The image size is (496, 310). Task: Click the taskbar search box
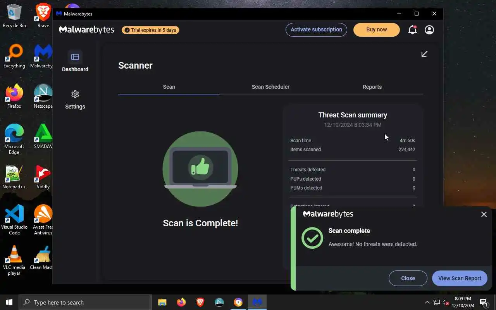pos(85,302)
